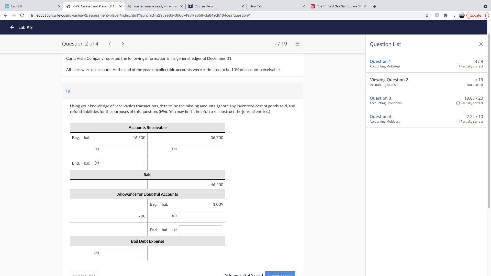Click the back arrow next to Lab # 8
Image resolution: width=491 pixels, height=276 pixels.
pyautogui.click(x=12, y=27)
